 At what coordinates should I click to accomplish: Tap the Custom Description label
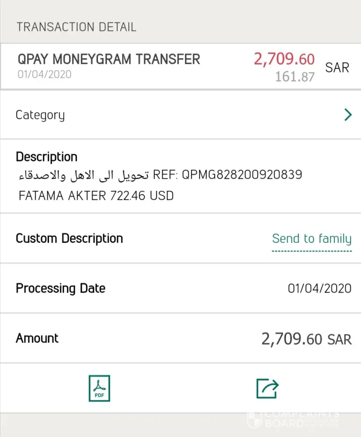(69, 239)
